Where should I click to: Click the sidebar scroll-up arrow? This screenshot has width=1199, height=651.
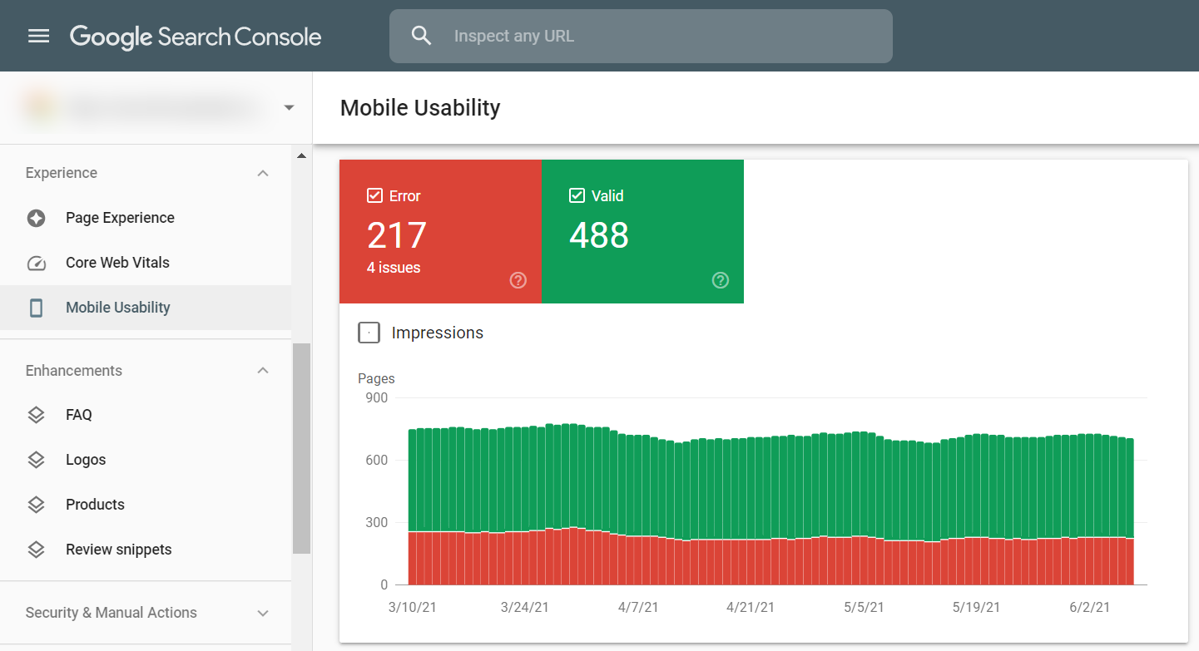click(x=301, y=155)
